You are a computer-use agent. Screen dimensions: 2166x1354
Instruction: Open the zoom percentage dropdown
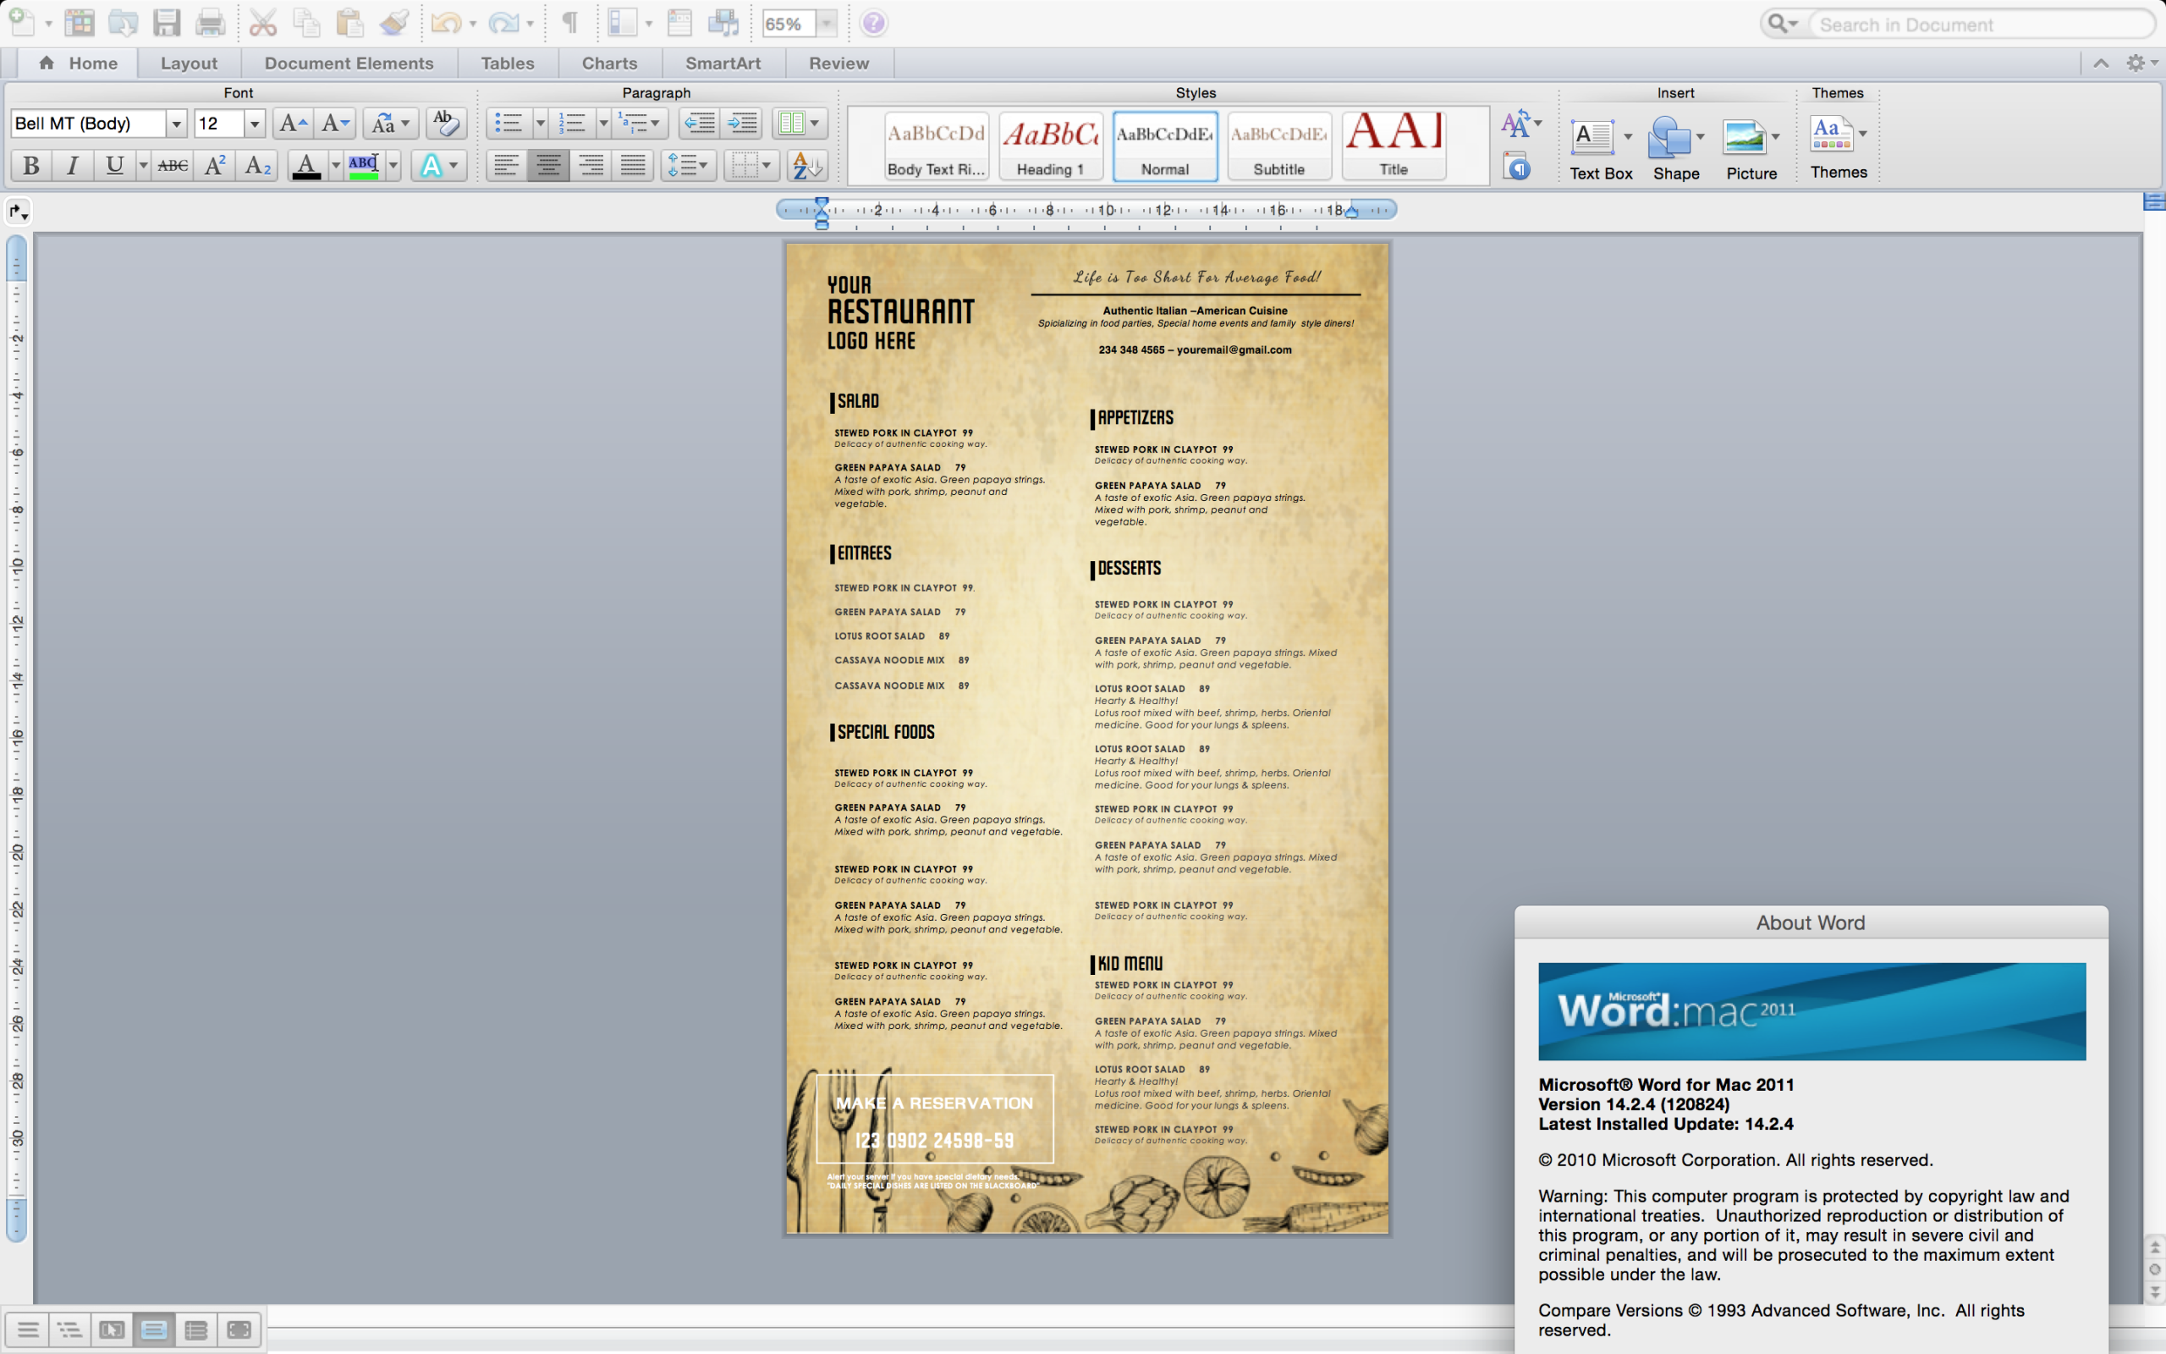826,24
